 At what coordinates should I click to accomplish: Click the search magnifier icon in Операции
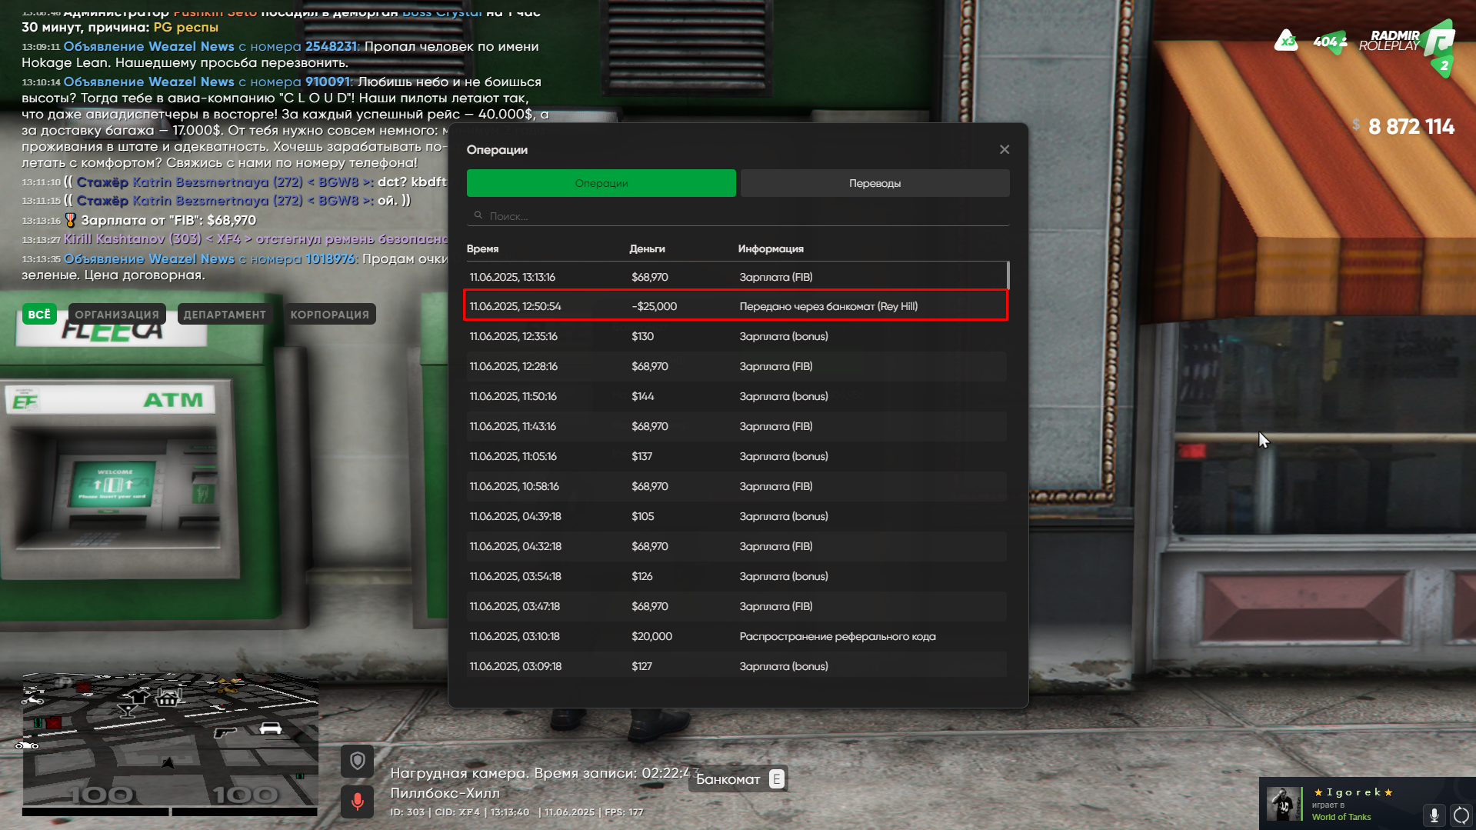(x=478, y=215)
